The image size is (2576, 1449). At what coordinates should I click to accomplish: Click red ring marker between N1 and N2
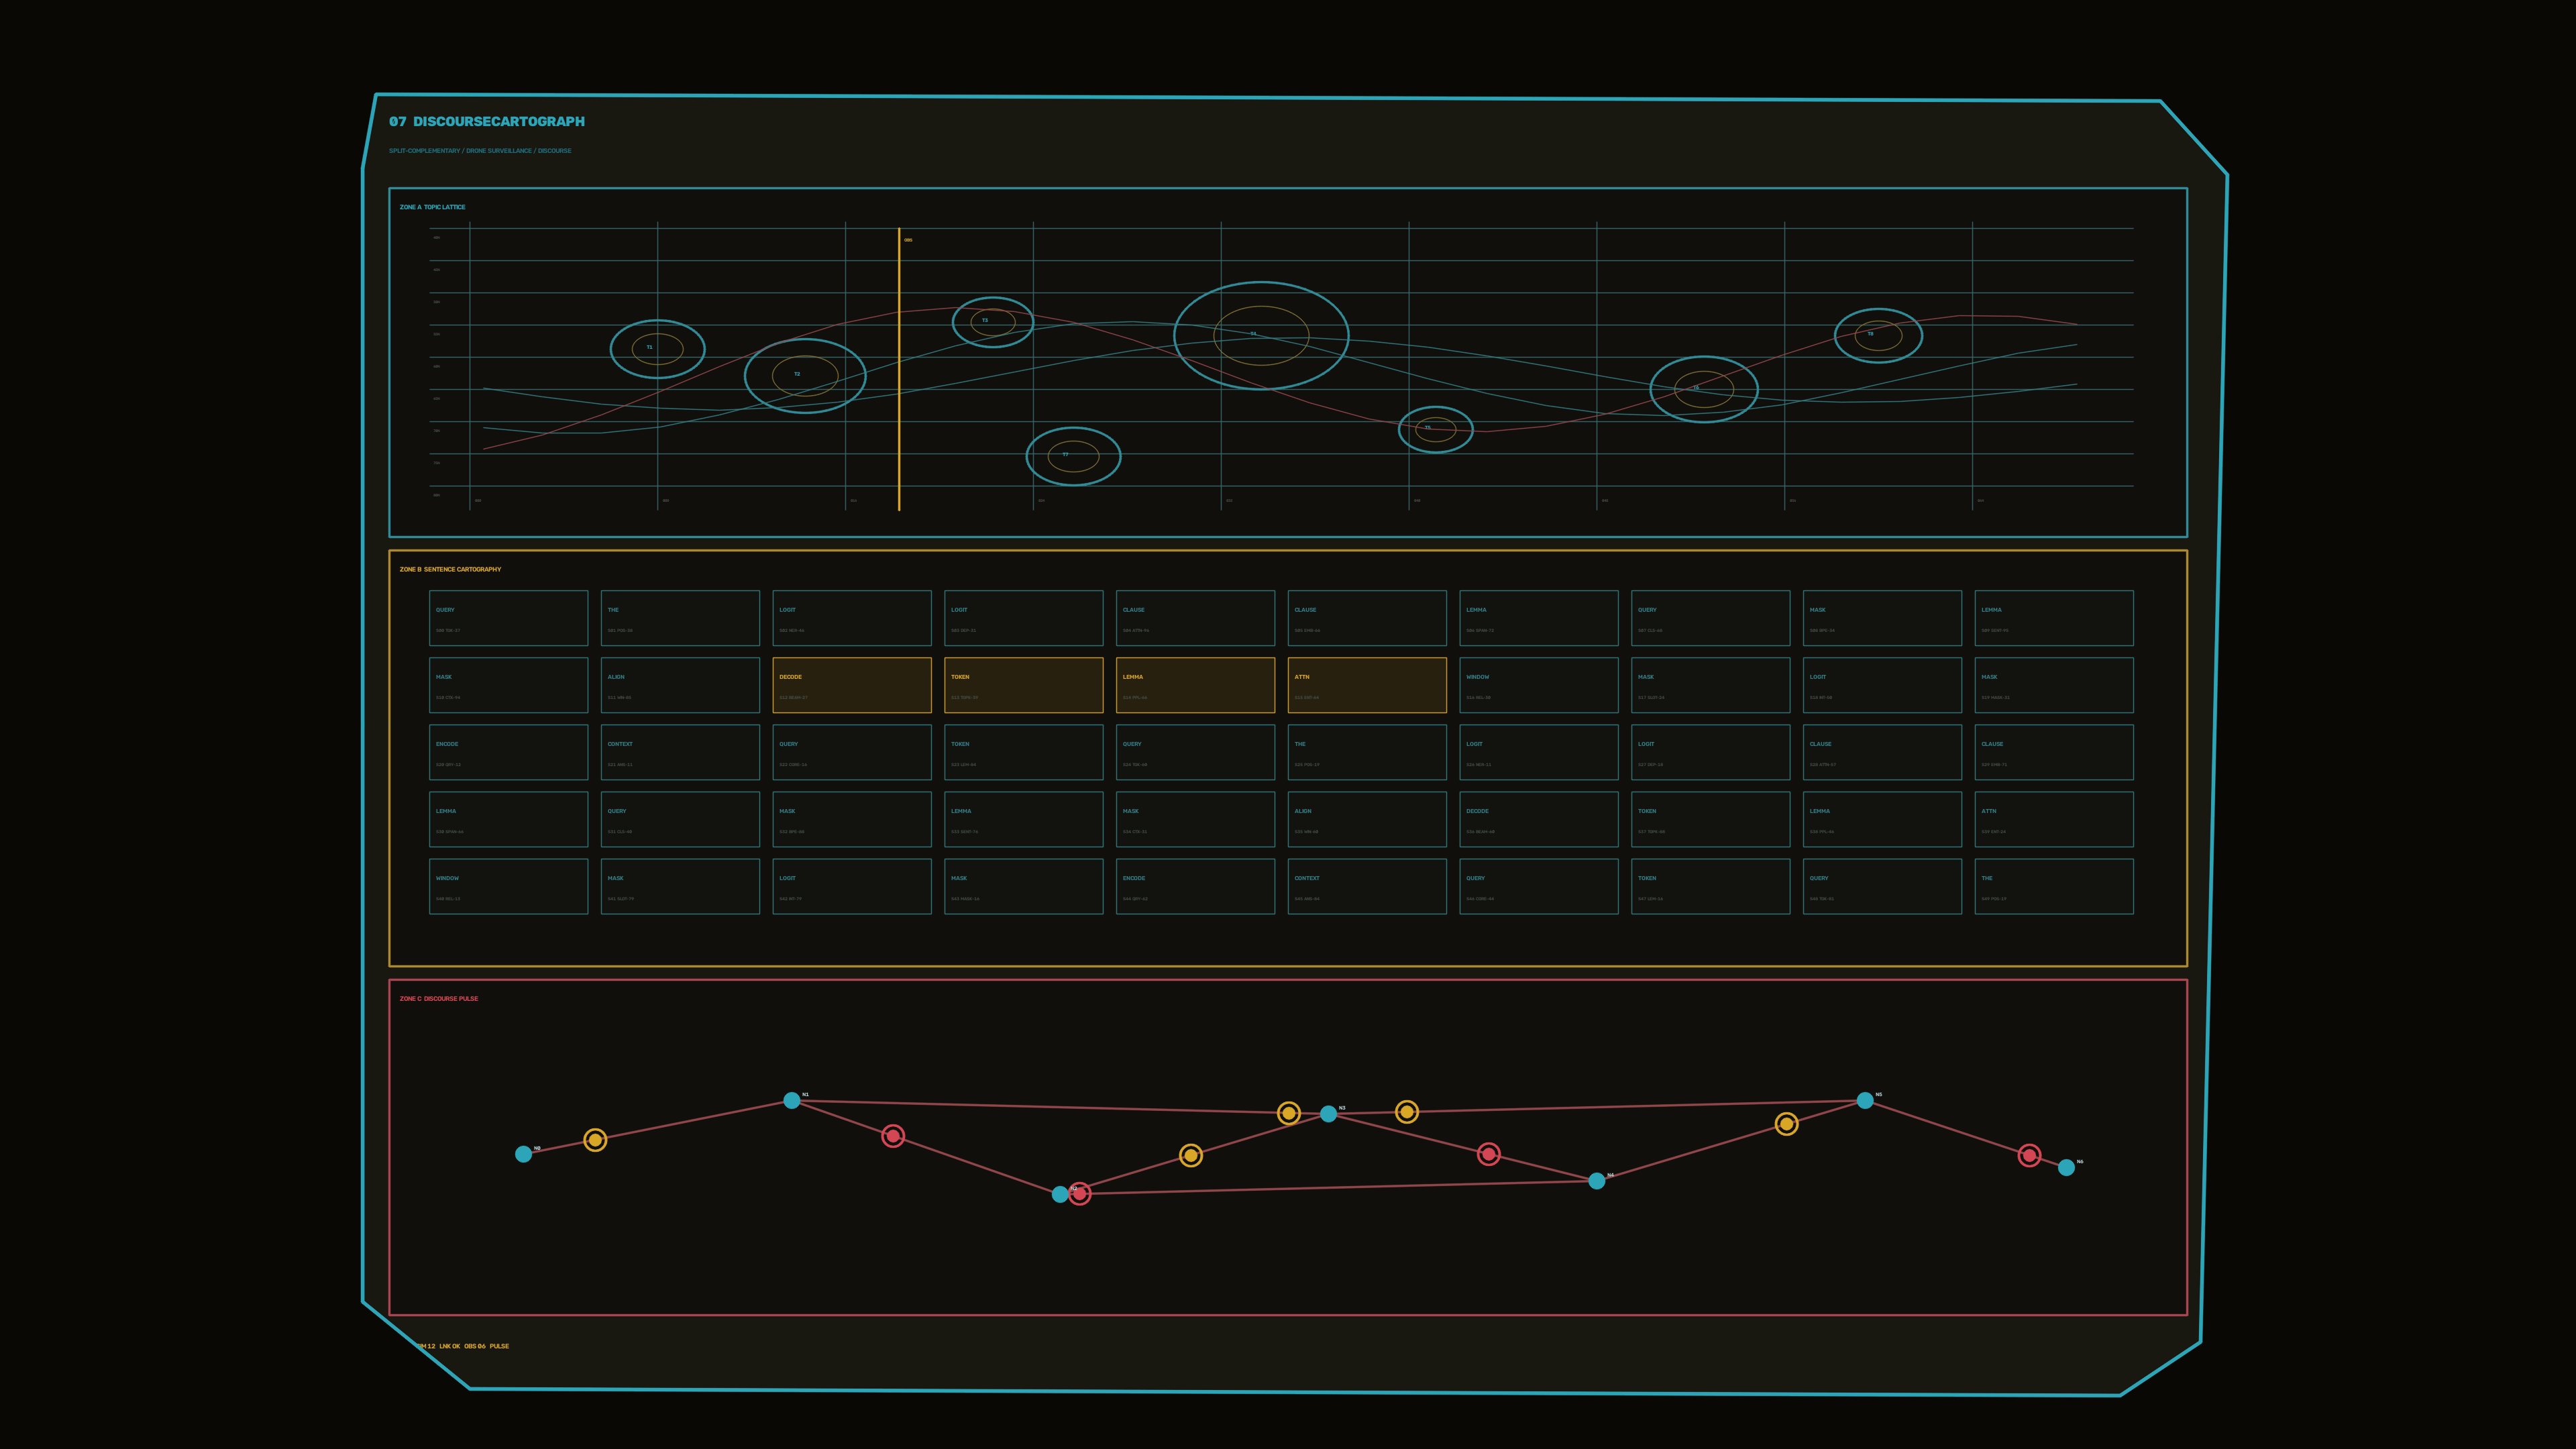point(893,1136)
